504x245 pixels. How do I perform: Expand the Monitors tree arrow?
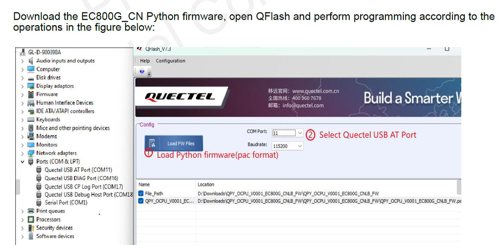click(x=22, y=145)
